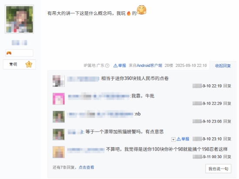Image resolution: width=239 pixels, height=179 pixels.
Task: Expand remaining replies via 点击查看
Action: [x=86, y=167]
